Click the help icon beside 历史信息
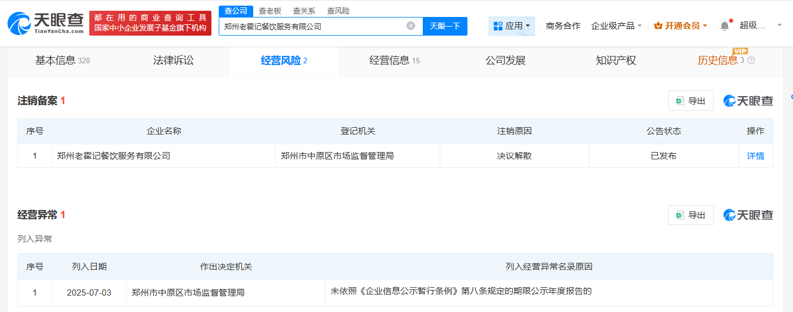The height and width of the screenshot is (312, 793). pos(751,60)
